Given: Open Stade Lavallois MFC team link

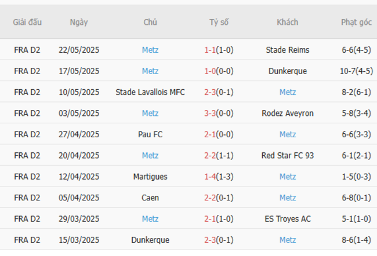Looking at the screenshot, I should [x=150, y=92].
